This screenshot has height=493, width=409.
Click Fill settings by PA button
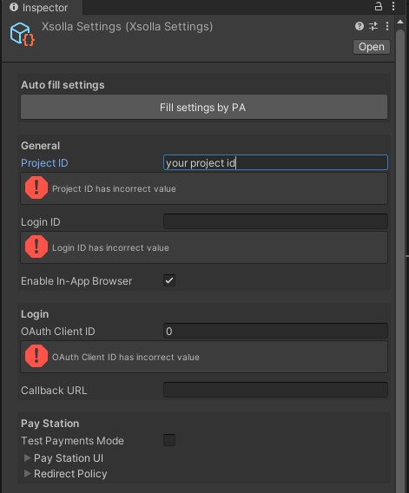coord(204,108)
